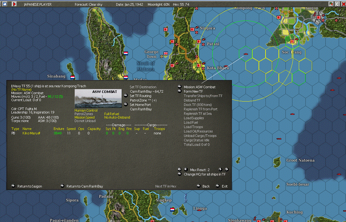Image resolution: width=346 pixels, height=222 pixels.
Task: Click Next TF in Hex
Action: click(x=166, y=186)
